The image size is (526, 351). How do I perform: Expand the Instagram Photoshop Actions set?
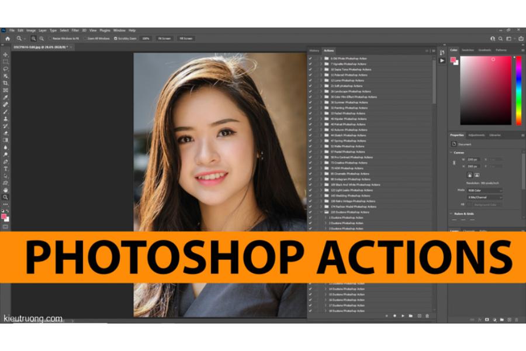(321, 179)
